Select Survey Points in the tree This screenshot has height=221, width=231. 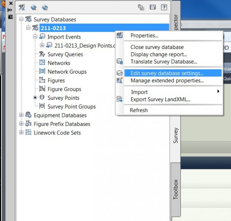point(63,98)
